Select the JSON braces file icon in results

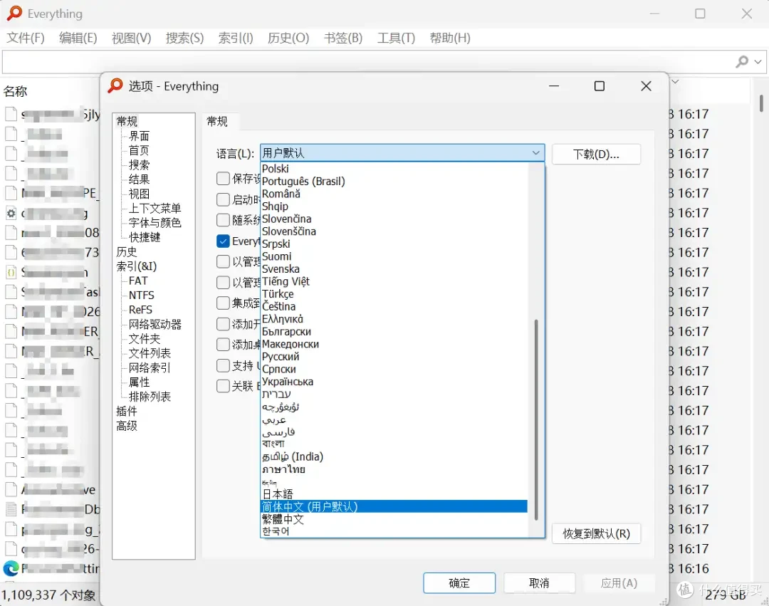[x=11, y=272]
